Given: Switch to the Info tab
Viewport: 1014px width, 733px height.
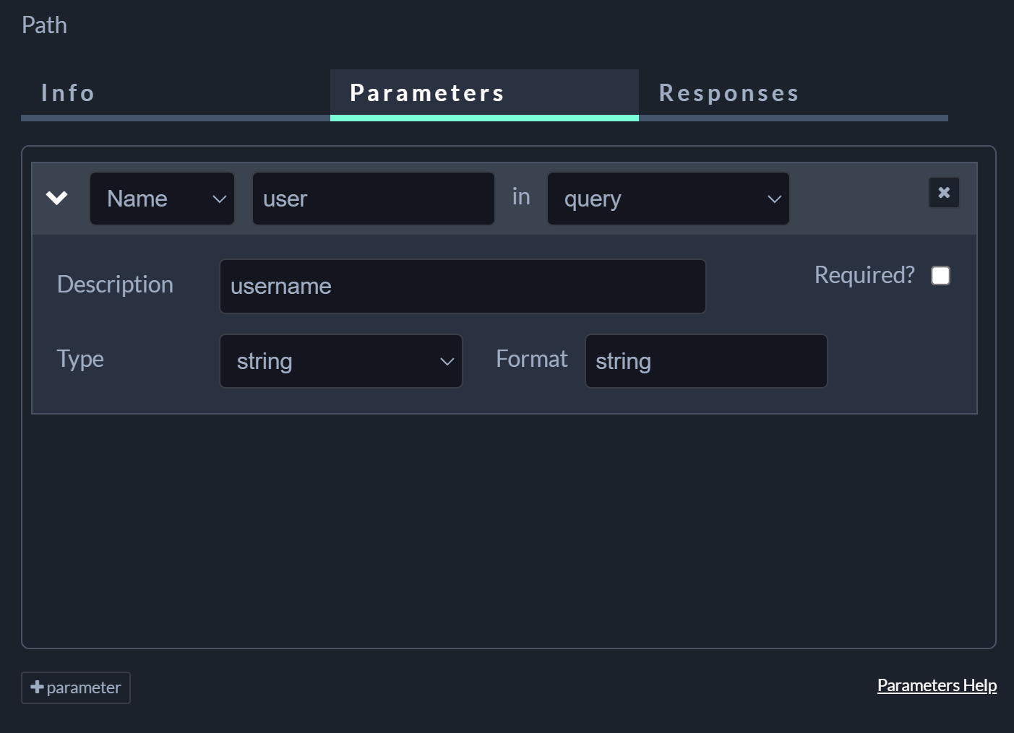Looking at the screenshot, I should pyautogui.click(x=68, y=93).
